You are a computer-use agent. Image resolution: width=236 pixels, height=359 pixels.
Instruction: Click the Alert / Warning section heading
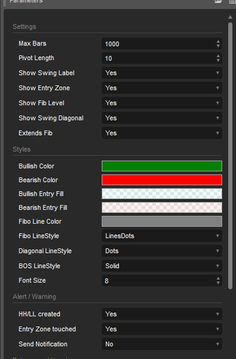click(34, 297)
